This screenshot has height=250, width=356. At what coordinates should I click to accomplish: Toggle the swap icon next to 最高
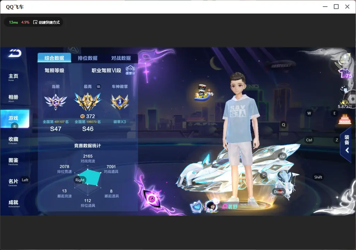coord(99,86)
